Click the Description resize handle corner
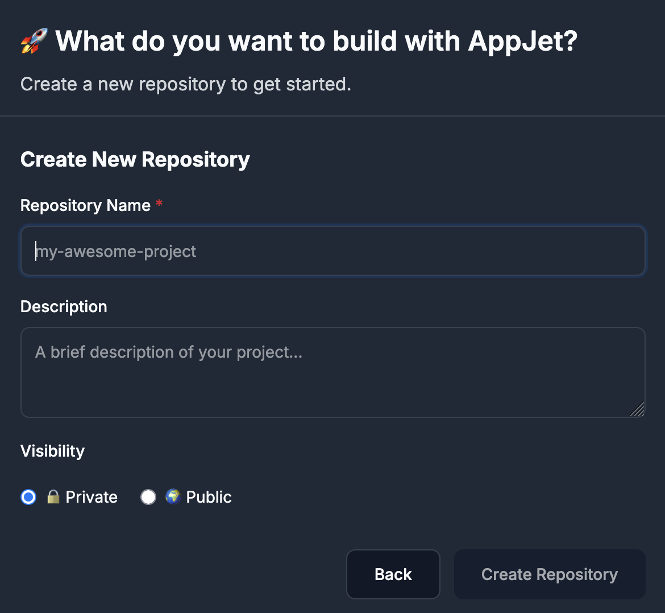This screenshot has width=665, height=613. click(637, 410)
